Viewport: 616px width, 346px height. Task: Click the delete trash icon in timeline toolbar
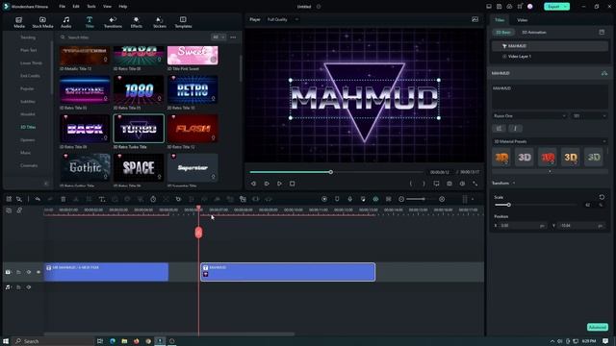[x=64, y=199]
